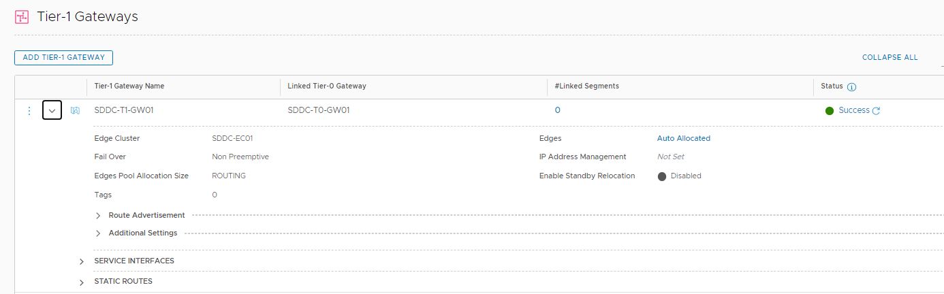The height and width of the screenshot is (294, 944).
Task: Click the #Linked Segments column header
Action: (x=586, y=86)
